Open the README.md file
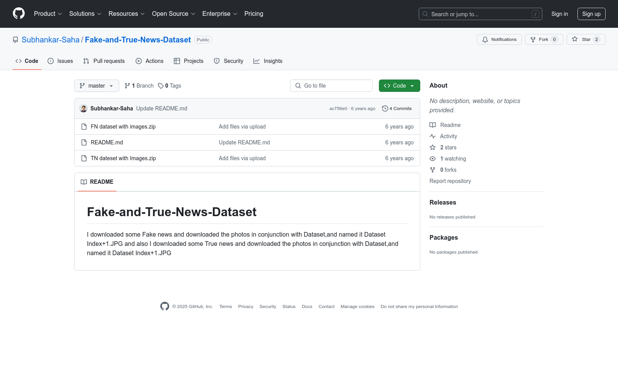618x386 pixels. [x=107, y=142]
